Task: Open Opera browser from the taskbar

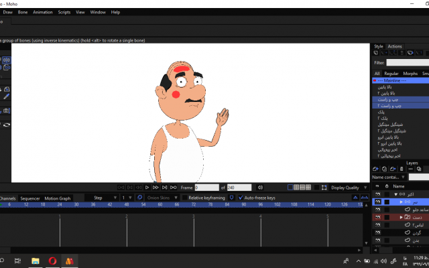Action: 52,261
